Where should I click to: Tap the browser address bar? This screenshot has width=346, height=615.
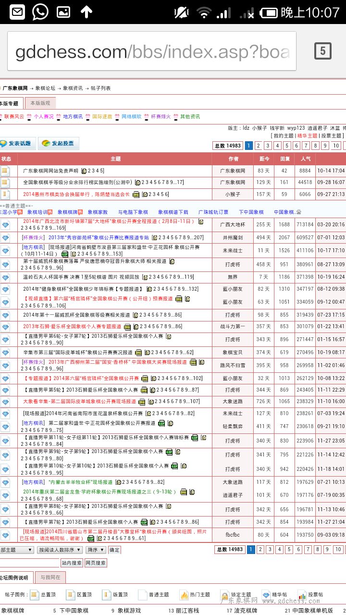152,51
